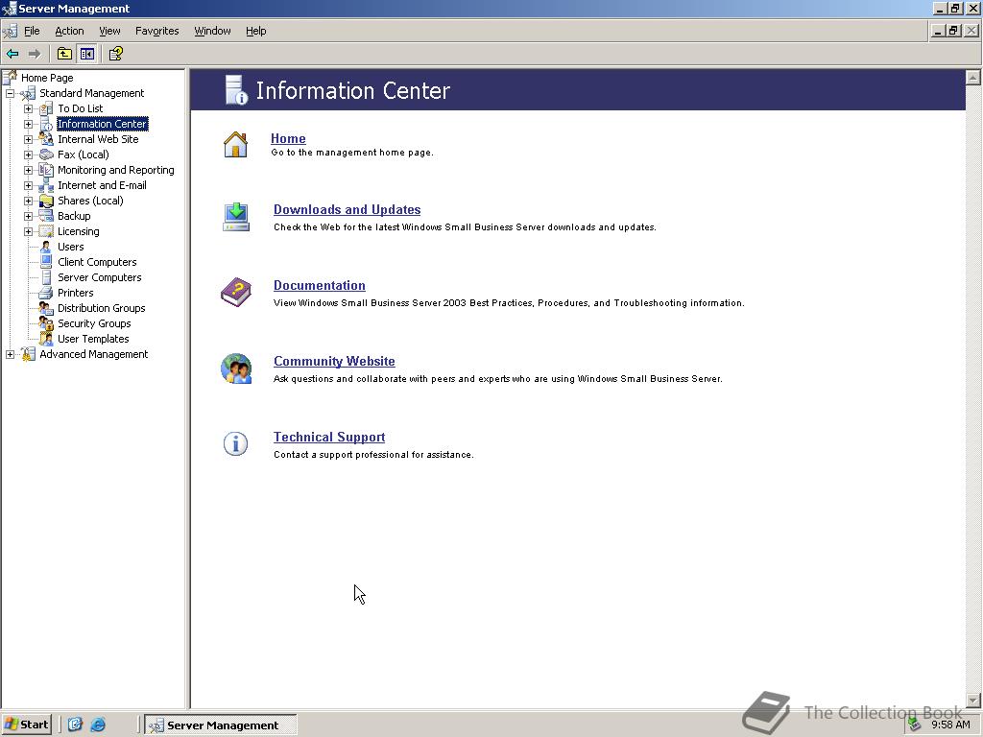Click Server Management taskbar button
Screen dimensions: 983x737
pos(221,725)
